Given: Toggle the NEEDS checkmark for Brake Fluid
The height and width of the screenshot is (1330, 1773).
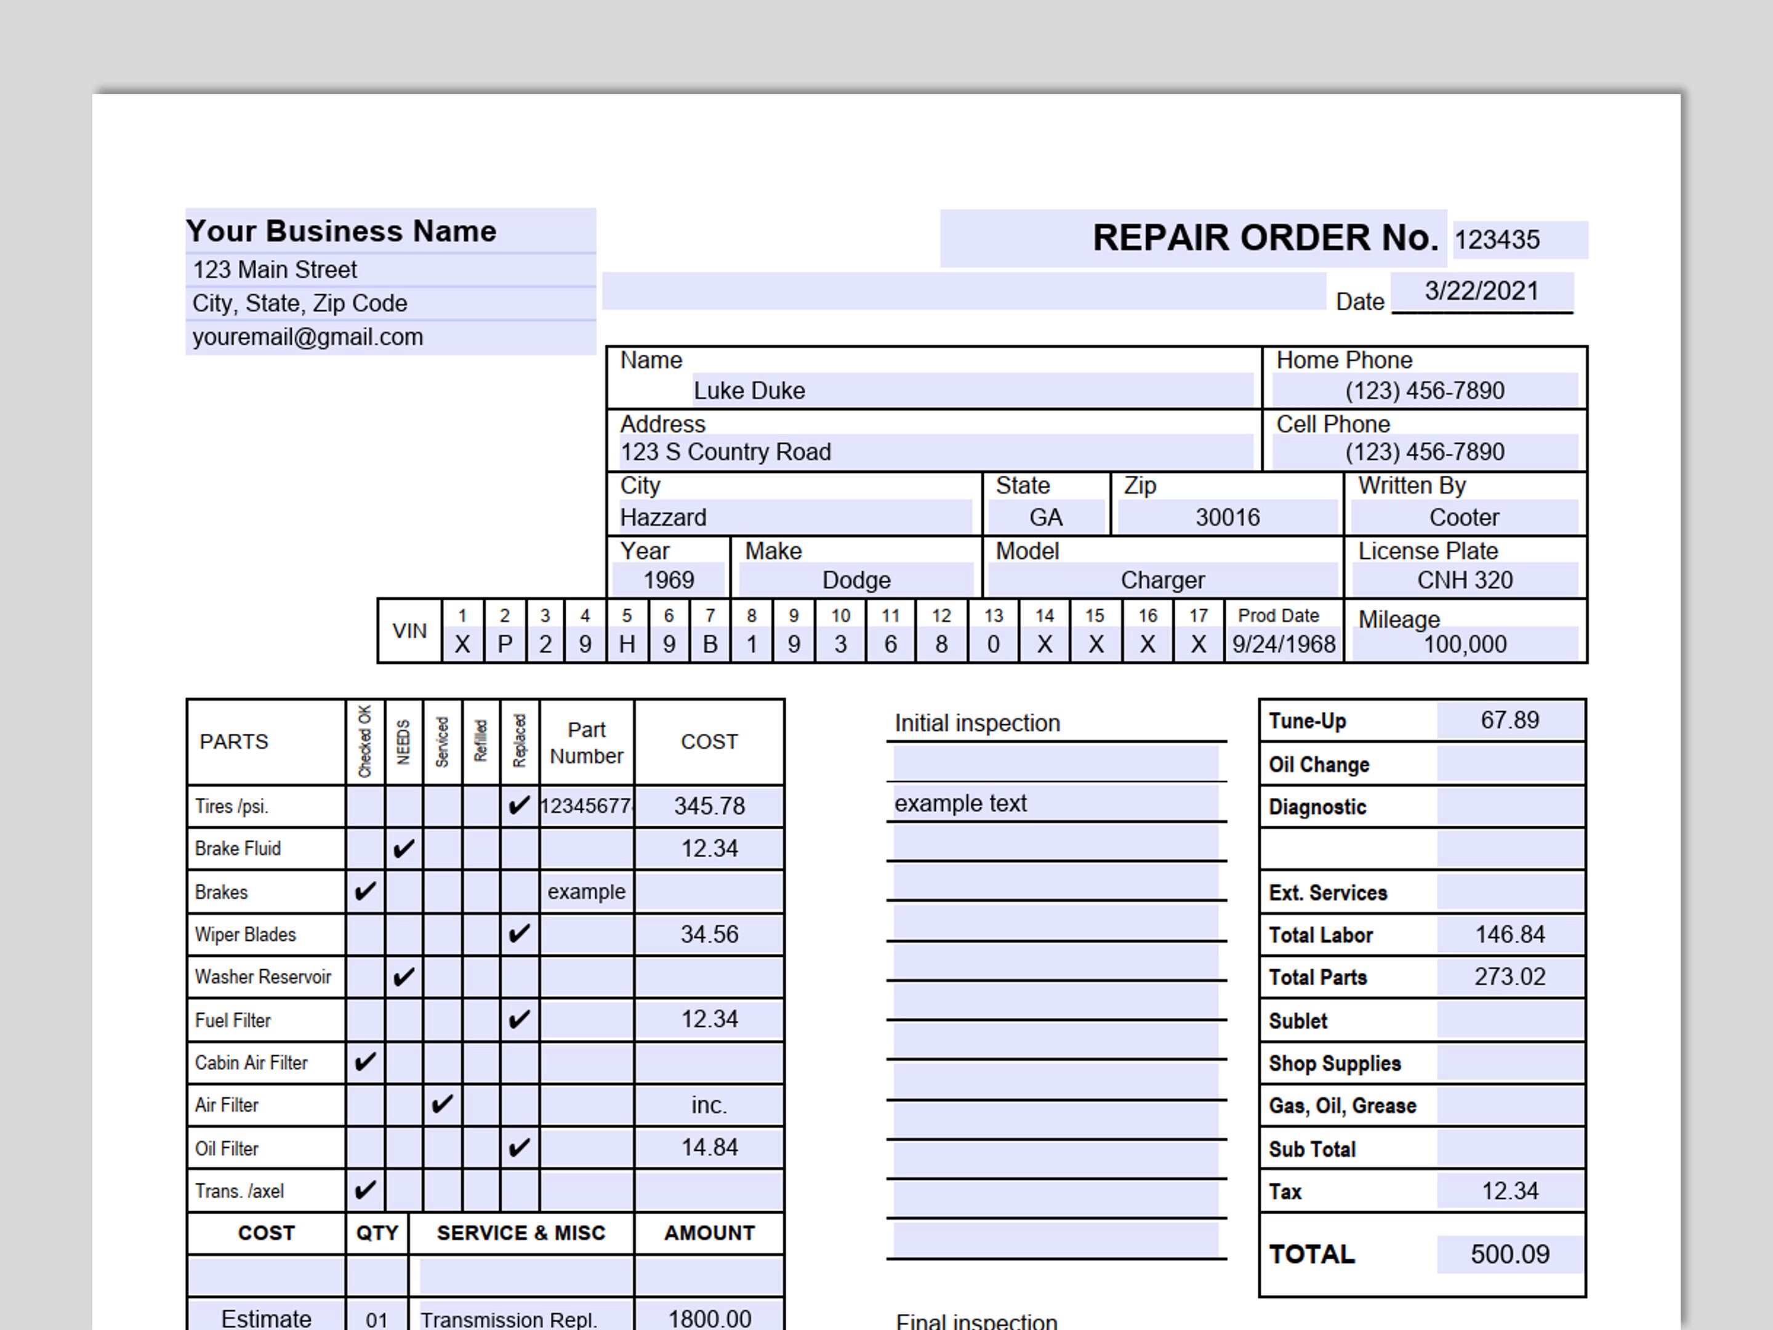Looking at the screenshot, I should pyautogui.click(x=404, y=848).
